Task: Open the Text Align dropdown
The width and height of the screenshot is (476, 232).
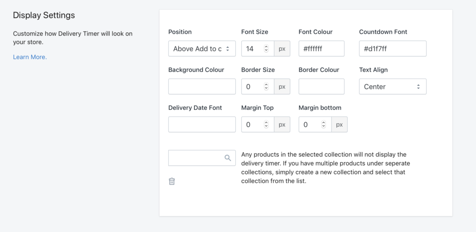Action: click(x=392, y=86)
